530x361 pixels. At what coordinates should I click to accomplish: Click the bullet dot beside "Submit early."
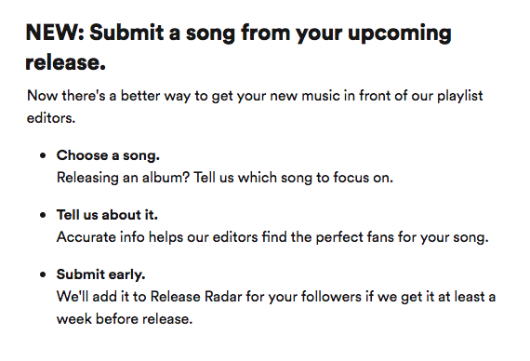pos(43,274)
